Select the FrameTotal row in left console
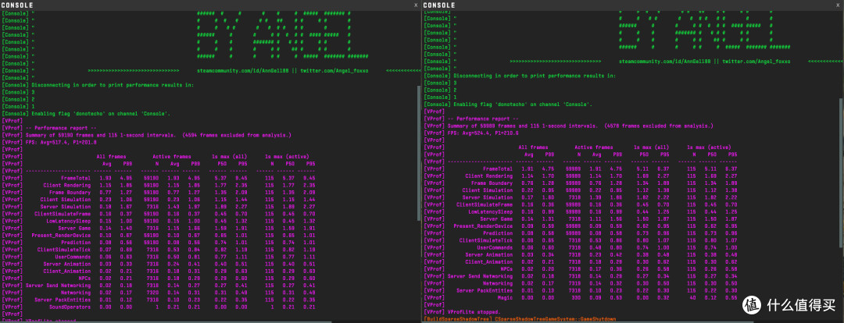Screen dimensions: 844x323 (x=159, y=178)
